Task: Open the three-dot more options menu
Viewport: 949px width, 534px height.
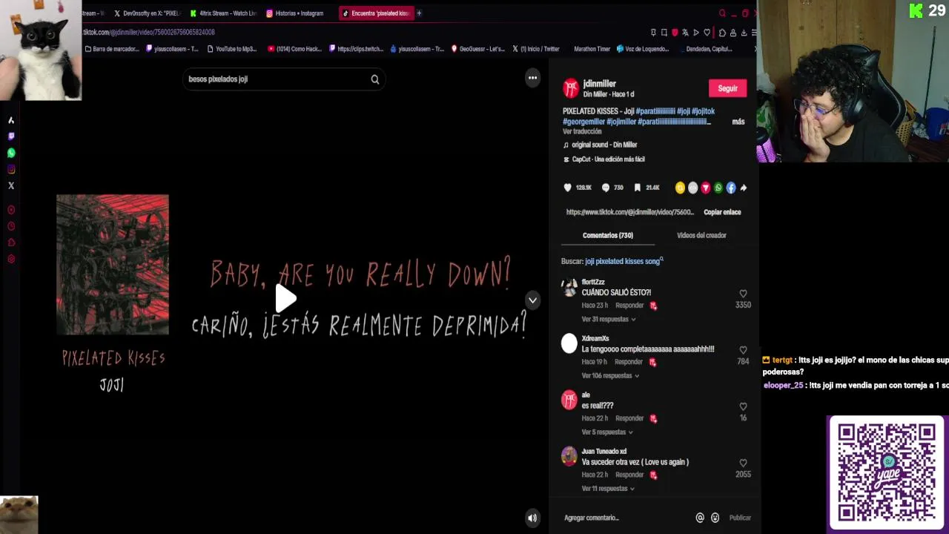Action: point(532,78)
